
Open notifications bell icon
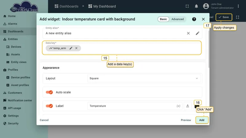coord(196,6)
